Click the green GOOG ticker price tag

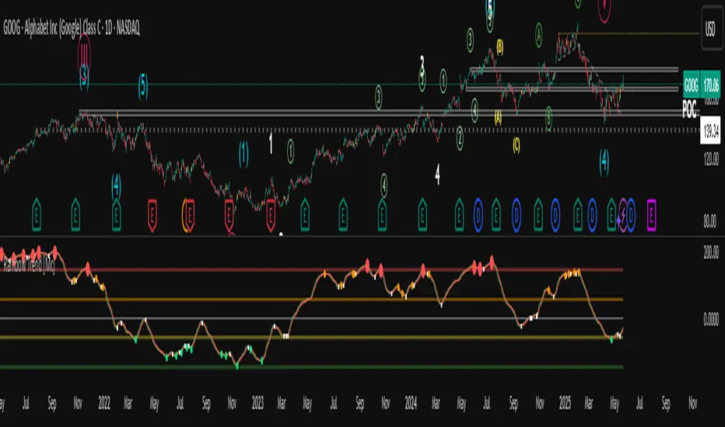click(x=692, y=85)
